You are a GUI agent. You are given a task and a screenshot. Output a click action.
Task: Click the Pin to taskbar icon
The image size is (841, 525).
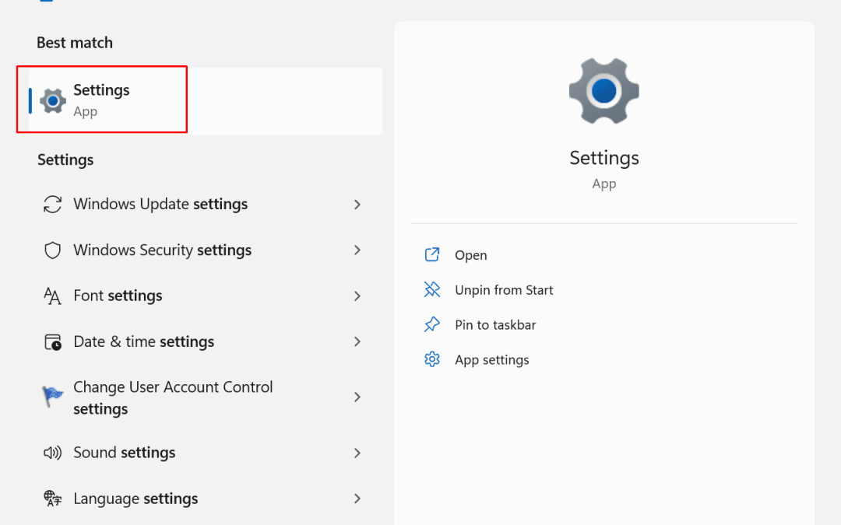click(x=432, y=324)
